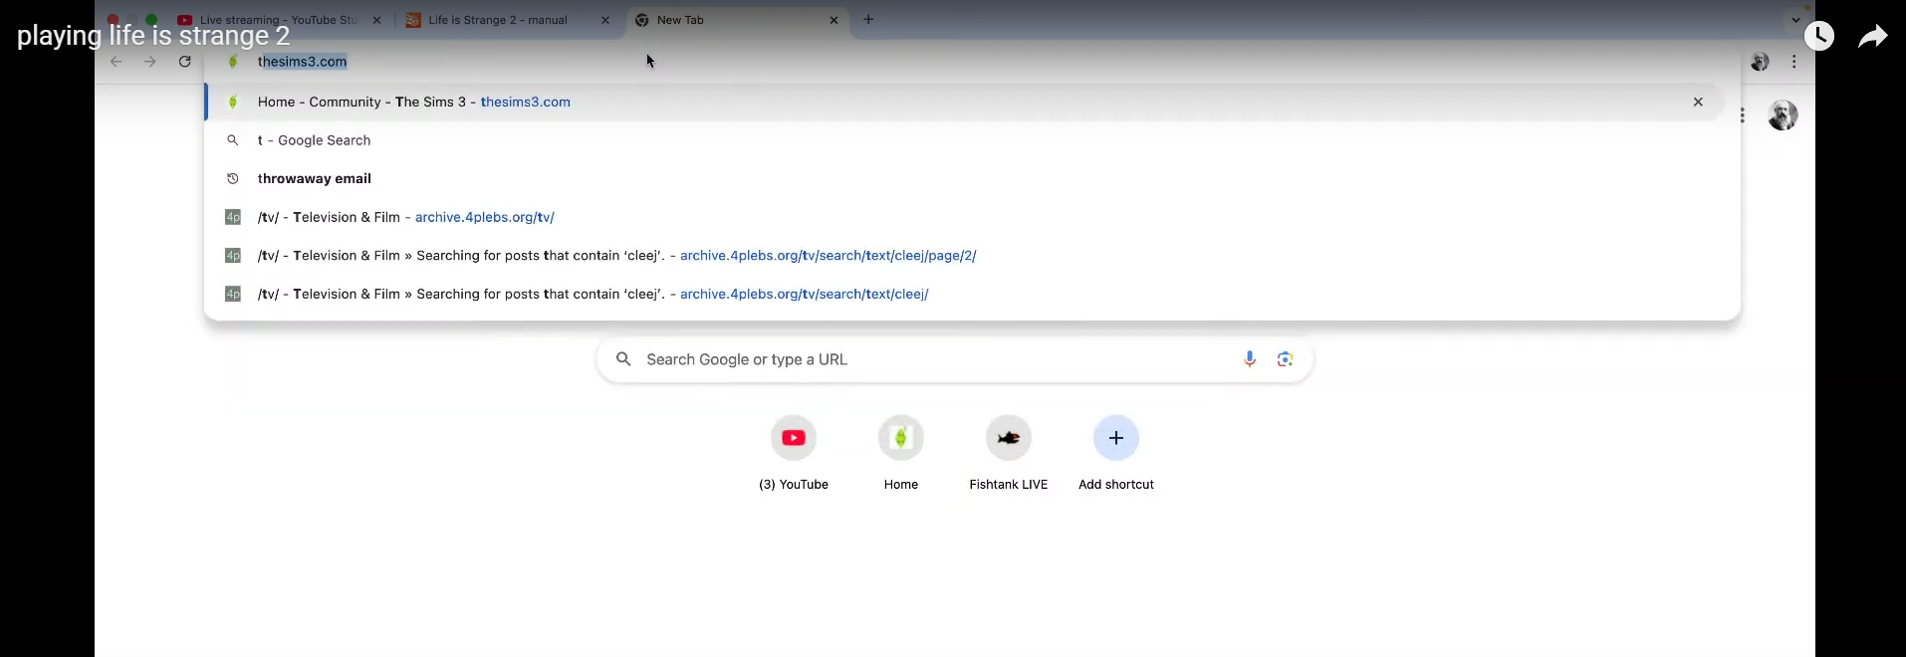Start voice search with microphone icon
Screen dimensions: 1906x657
(1249, 359)
